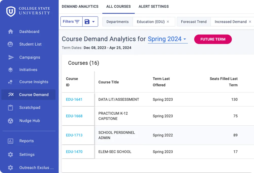
Task: Open Outreach Exclus... in the sidebar
Action: tap(36, 167)
